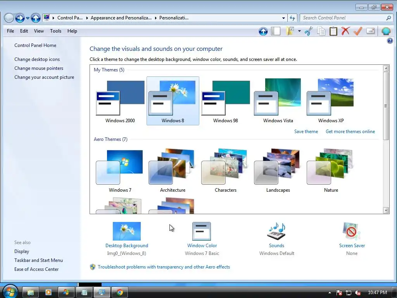The image size is (397, 298).
Task: Launch Windows Media Player from taskbar
Action: click(x=48, y=293)
